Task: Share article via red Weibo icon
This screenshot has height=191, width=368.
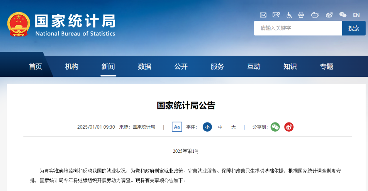Action: pyautogui.click(x=289, y=127)
